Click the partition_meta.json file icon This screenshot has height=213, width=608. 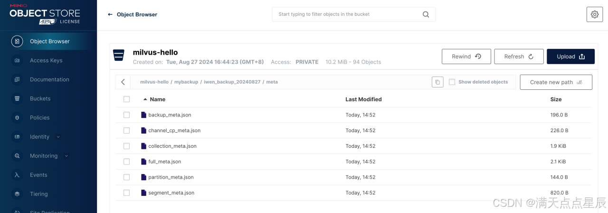pos(143,177)
